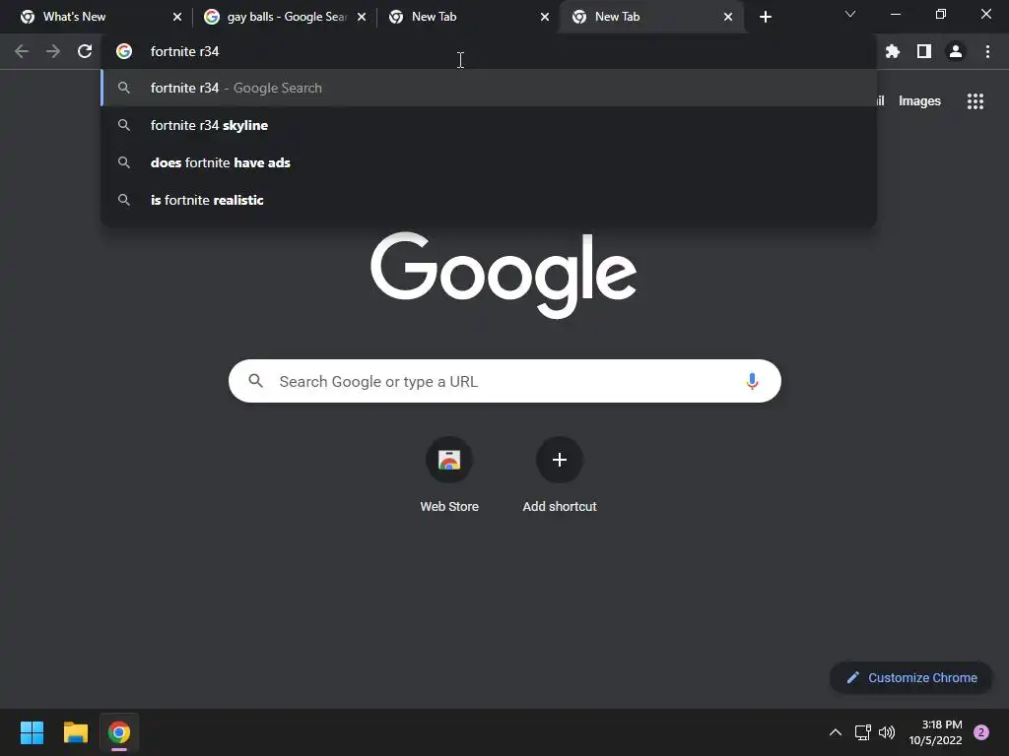Open a new tab with plus button

click(765, 17)
